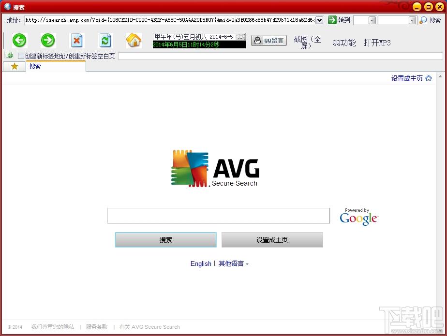447x336 pixels.
Task: Click the home icon beside 设置成主页 link
Action: click(429, 78)
